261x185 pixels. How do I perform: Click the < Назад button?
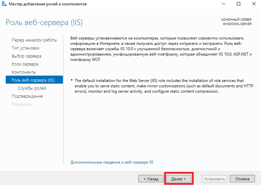151,179
